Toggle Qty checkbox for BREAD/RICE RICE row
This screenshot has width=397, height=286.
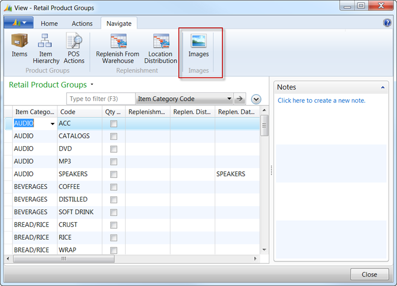(x=114, y=238)
